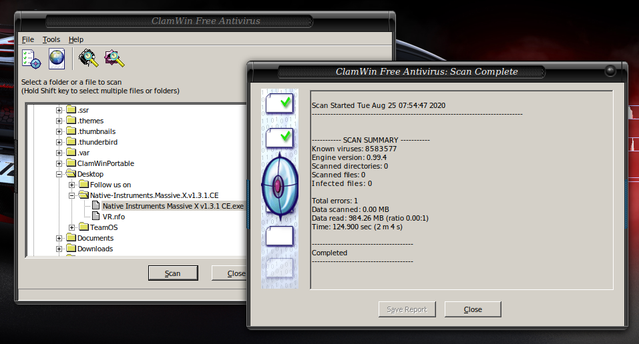Viewport: 639px width, 344px height.
Task: Expand the TeamOS folder node
Action: coord(71,227)
